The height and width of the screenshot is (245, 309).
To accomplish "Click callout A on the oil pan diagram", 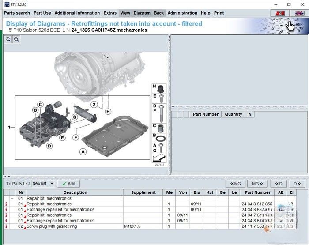I will tap(82, 151).
